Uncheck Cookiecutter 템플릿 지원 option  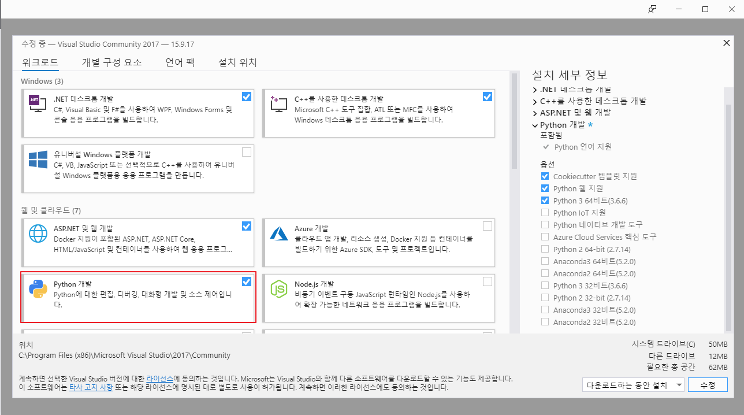(x=545, y=176)
